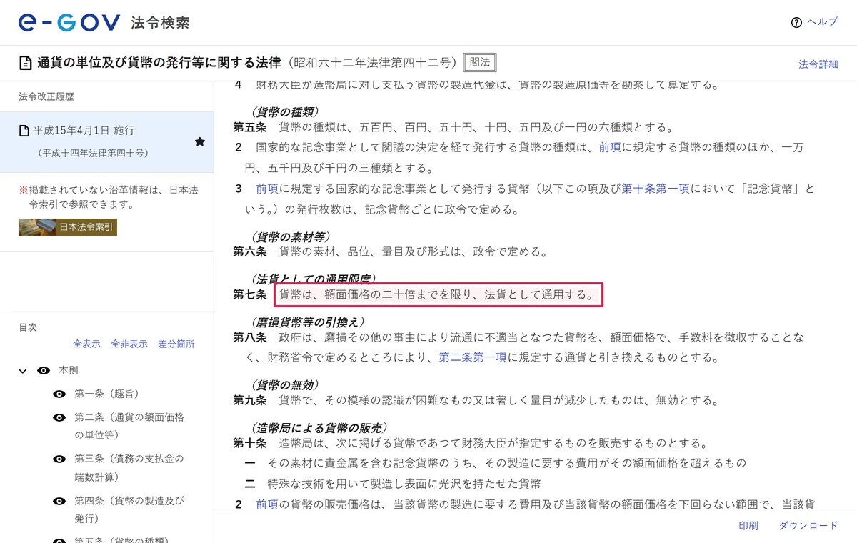Screen dimensions: 857x543
Task: Click the （造幣局による貨幣の販売）caption
Action: [x=319, y=428]
